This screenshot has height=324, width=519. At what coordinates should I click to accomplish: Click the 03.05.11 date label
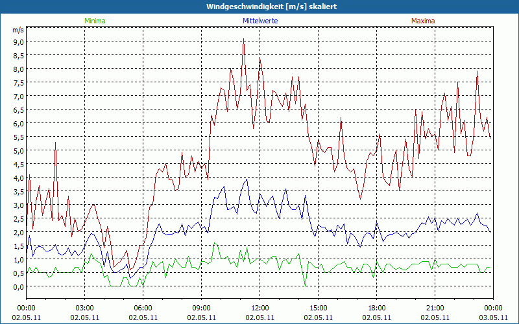[494, 318]
